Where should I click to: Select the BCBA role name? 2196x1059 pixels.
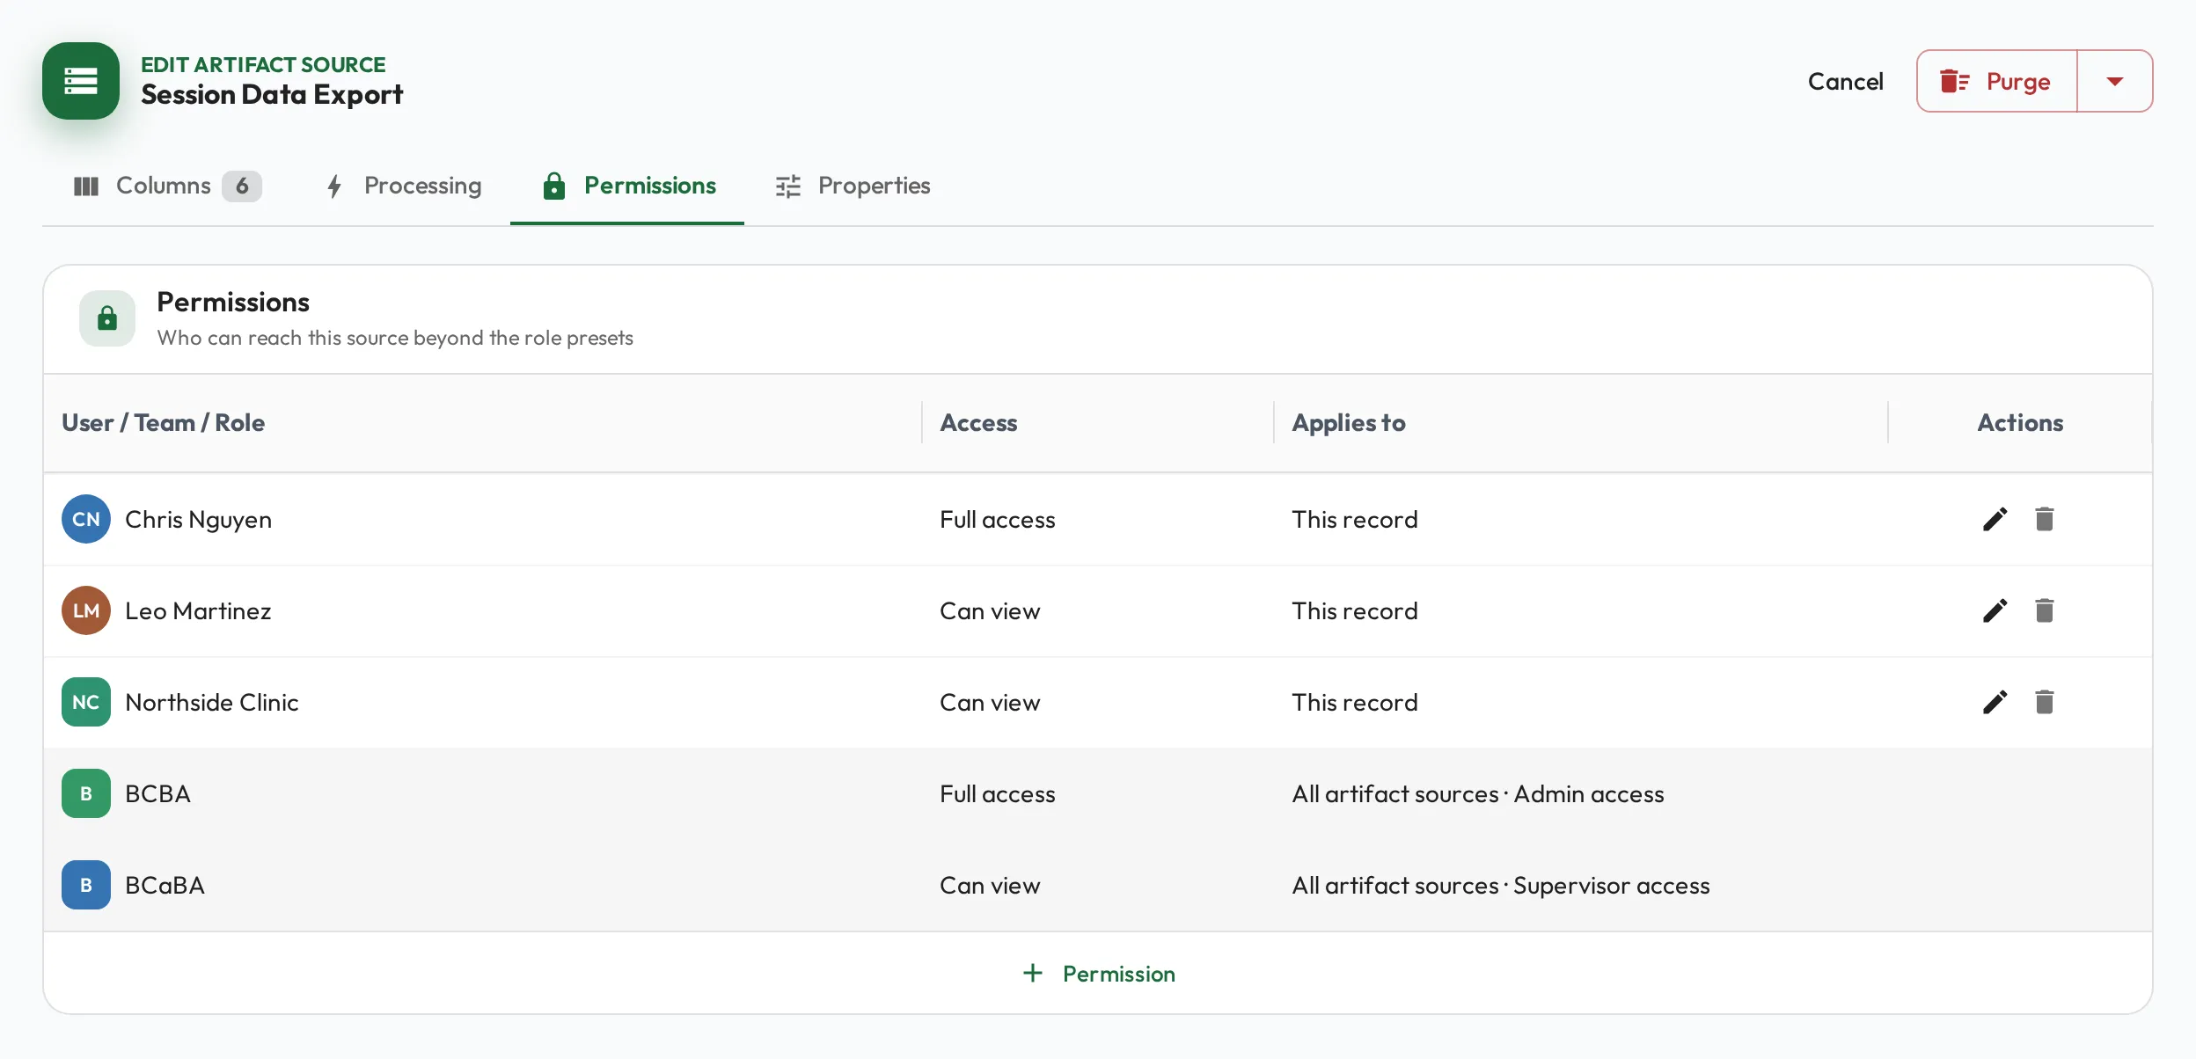point(157,793)
